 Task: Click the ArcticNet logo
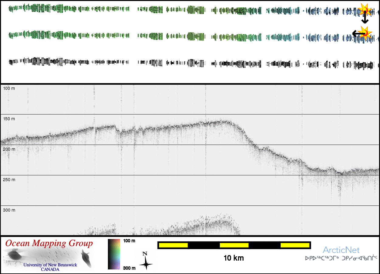tap(341, 250)
